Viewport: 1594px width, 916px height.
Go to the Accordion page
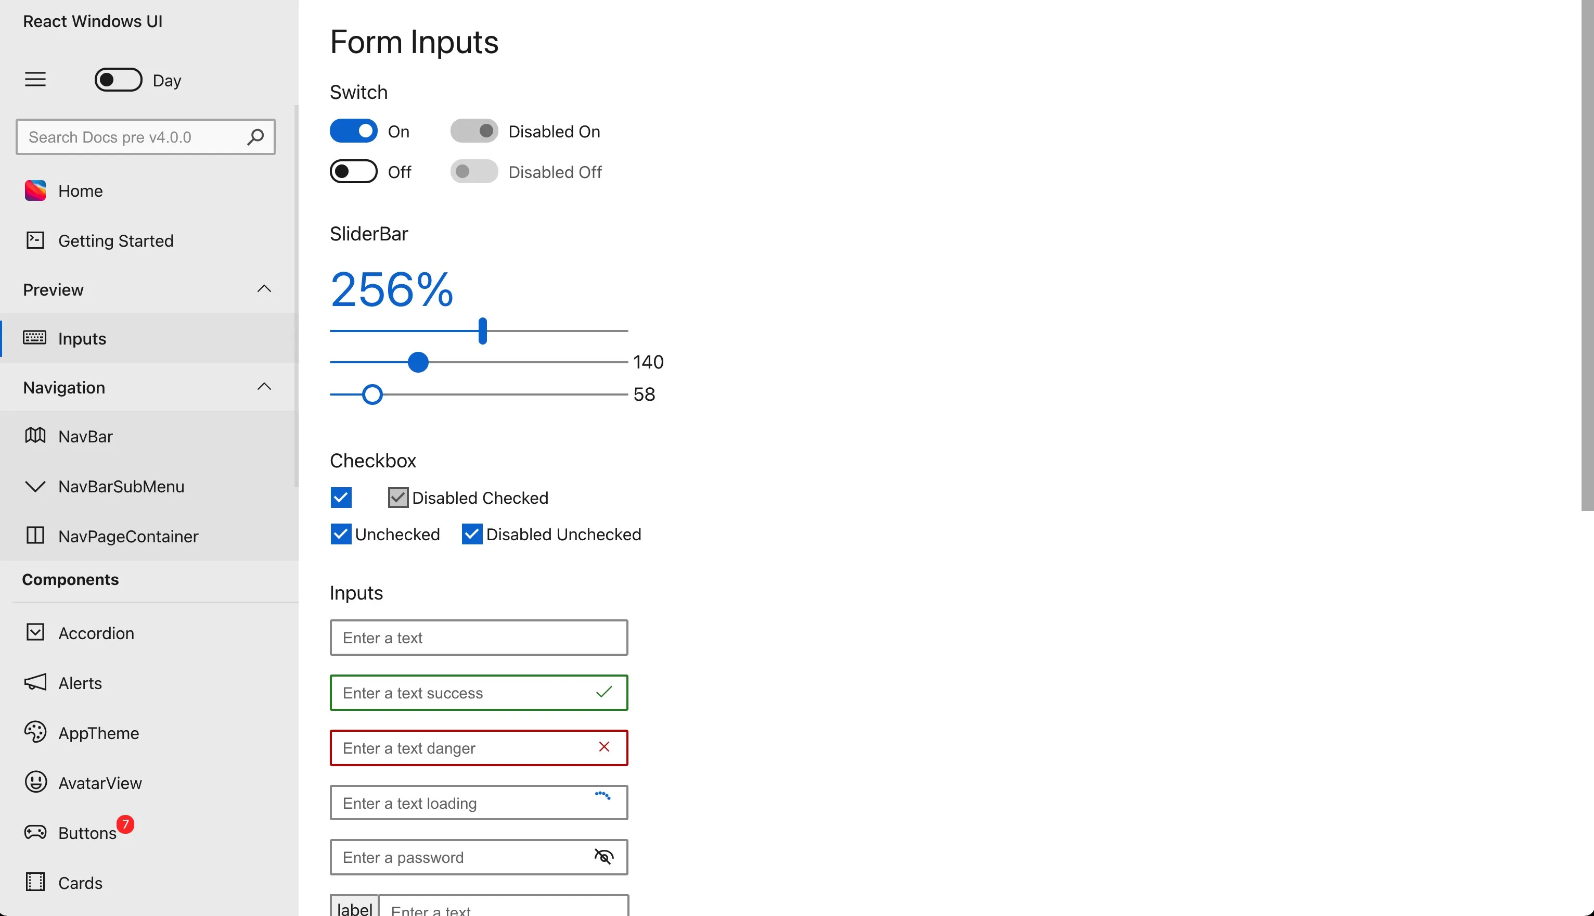click(x=96, y=633)
